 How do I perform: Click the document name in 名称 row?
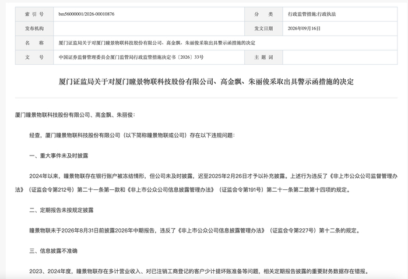click(157, 43)
